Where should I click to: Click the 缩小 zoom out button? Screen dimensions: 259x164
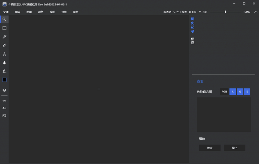(x=234, y=148)
